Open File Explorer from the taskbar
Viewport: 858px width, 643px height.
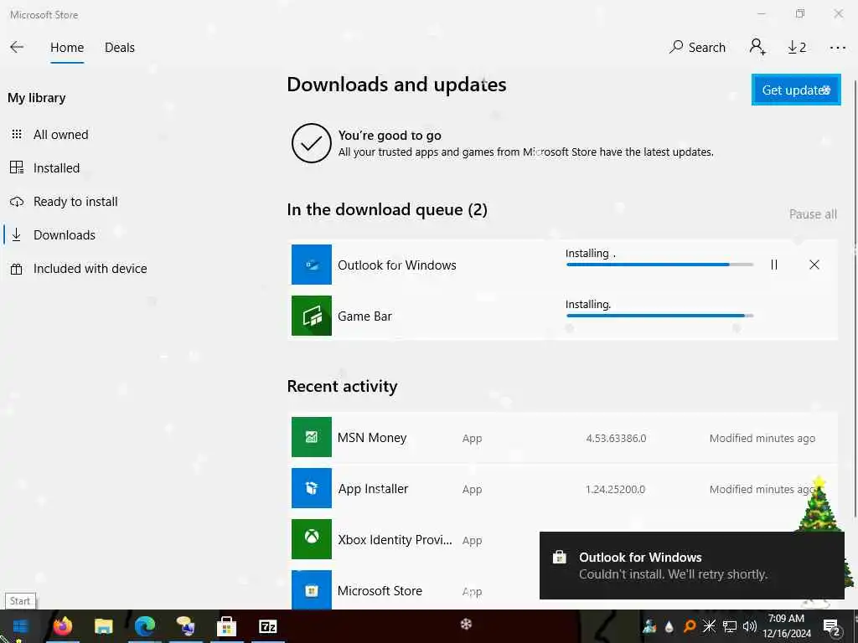[103, 626]
